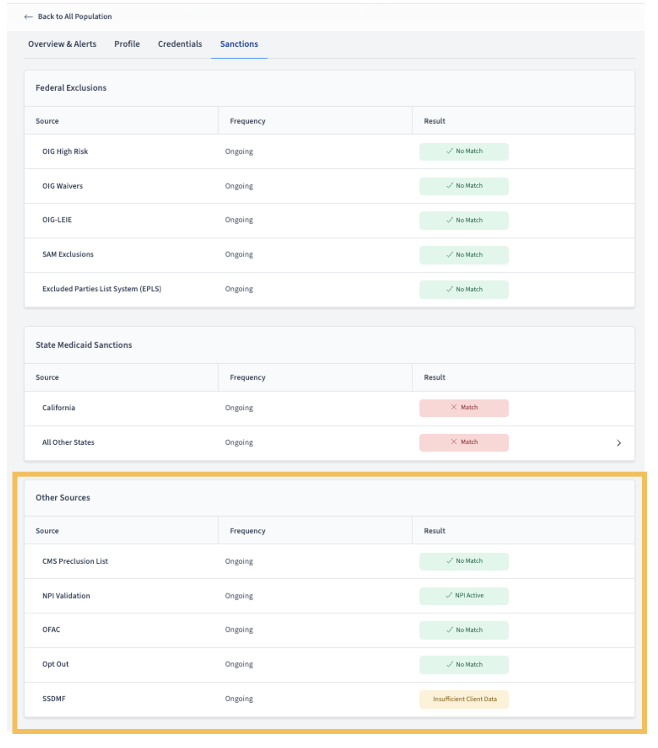The width and height of the screenshot is (658, 748).
Task: Click the OIG High Risk No Match badge
Action: (464, 151)
